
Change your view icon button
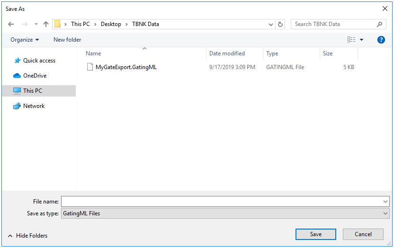tap(351, 40)
